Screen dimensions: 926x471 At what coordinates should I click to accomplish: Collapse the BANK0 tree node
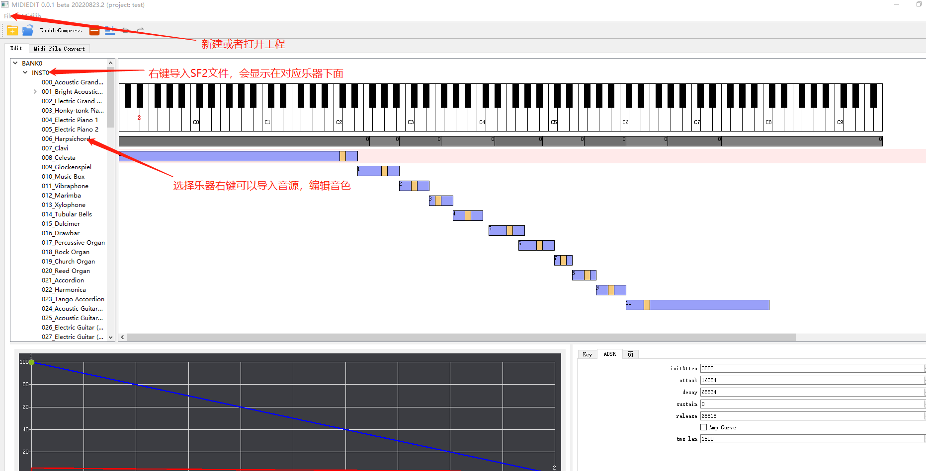click(15, 63)
